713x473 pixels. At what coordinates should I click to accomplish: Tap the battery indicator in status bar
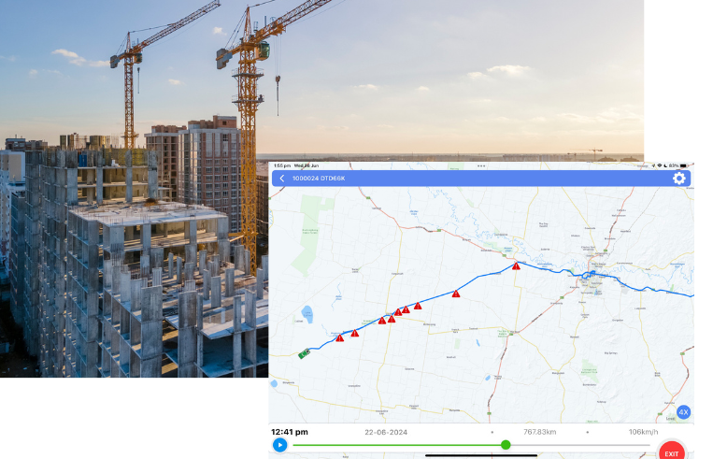[685, 165]
